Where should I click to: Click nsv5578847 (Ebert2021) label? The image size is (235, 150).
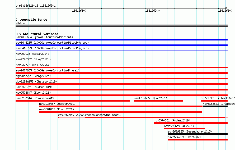click(33, 93)
